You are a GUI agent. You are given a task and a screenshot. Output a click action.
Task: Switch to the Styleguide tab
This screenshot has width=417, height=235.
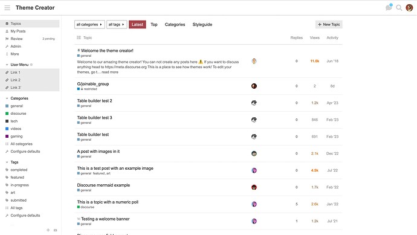(x=202, y=24)
